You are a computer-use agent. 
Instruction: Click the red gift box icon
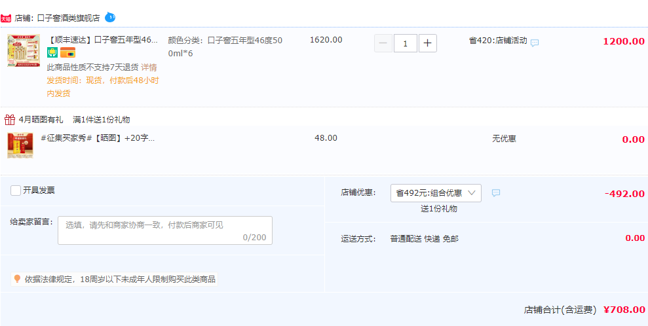coord(10,120)
